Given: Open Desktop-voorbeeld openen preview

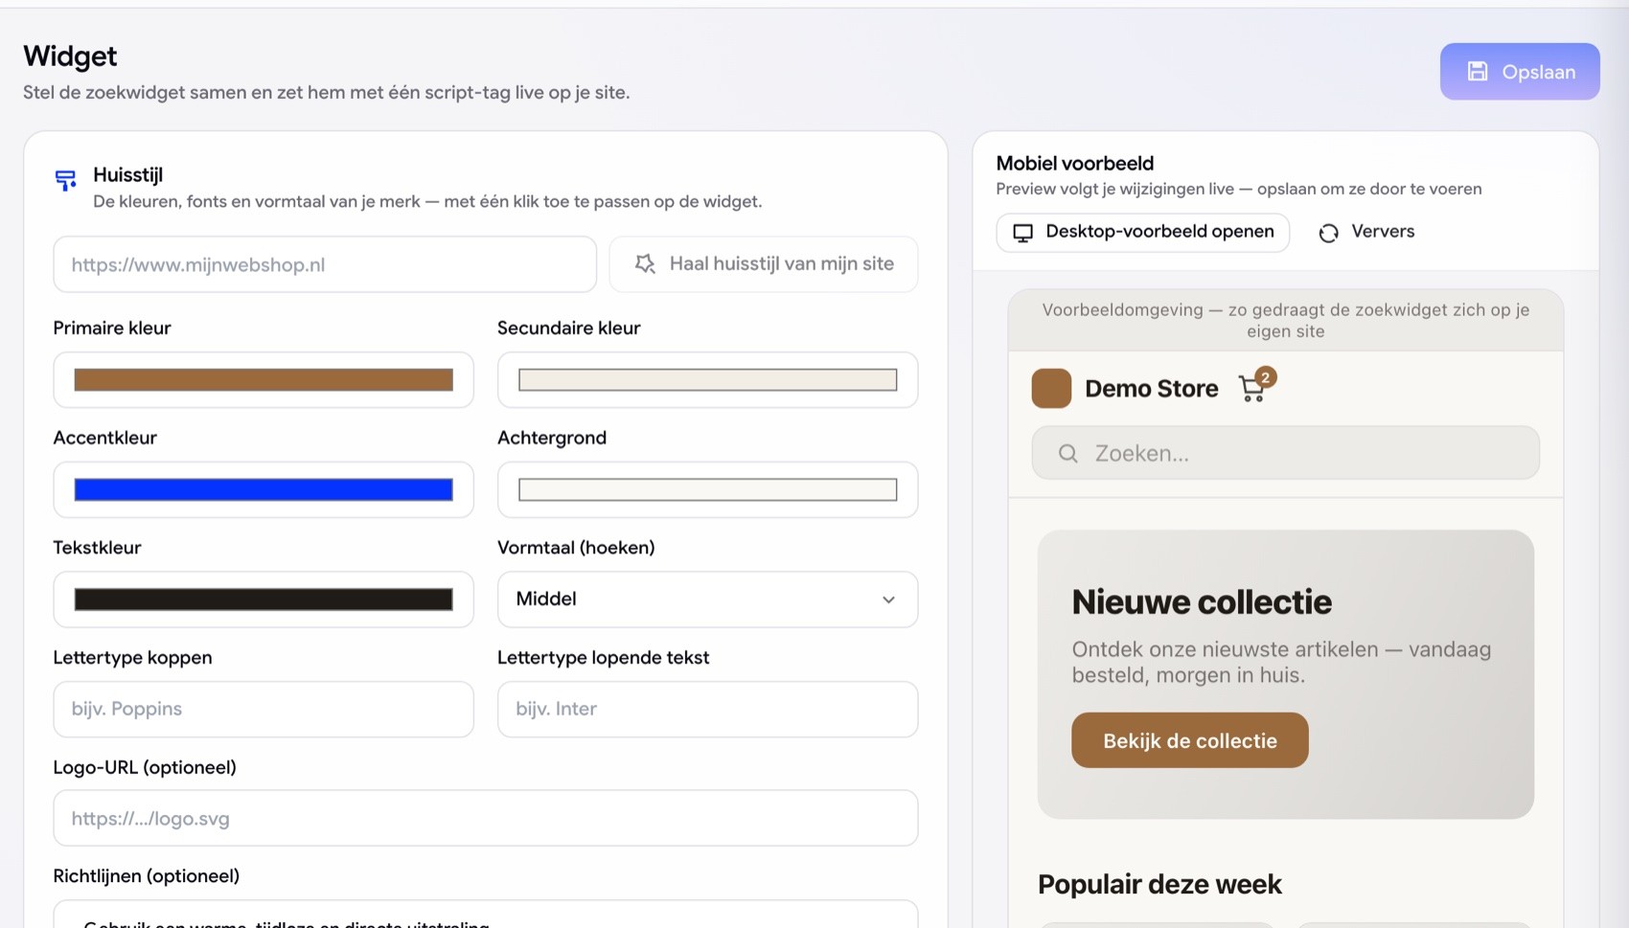Looking at the screenshot, I should [x=1142, y=233].
